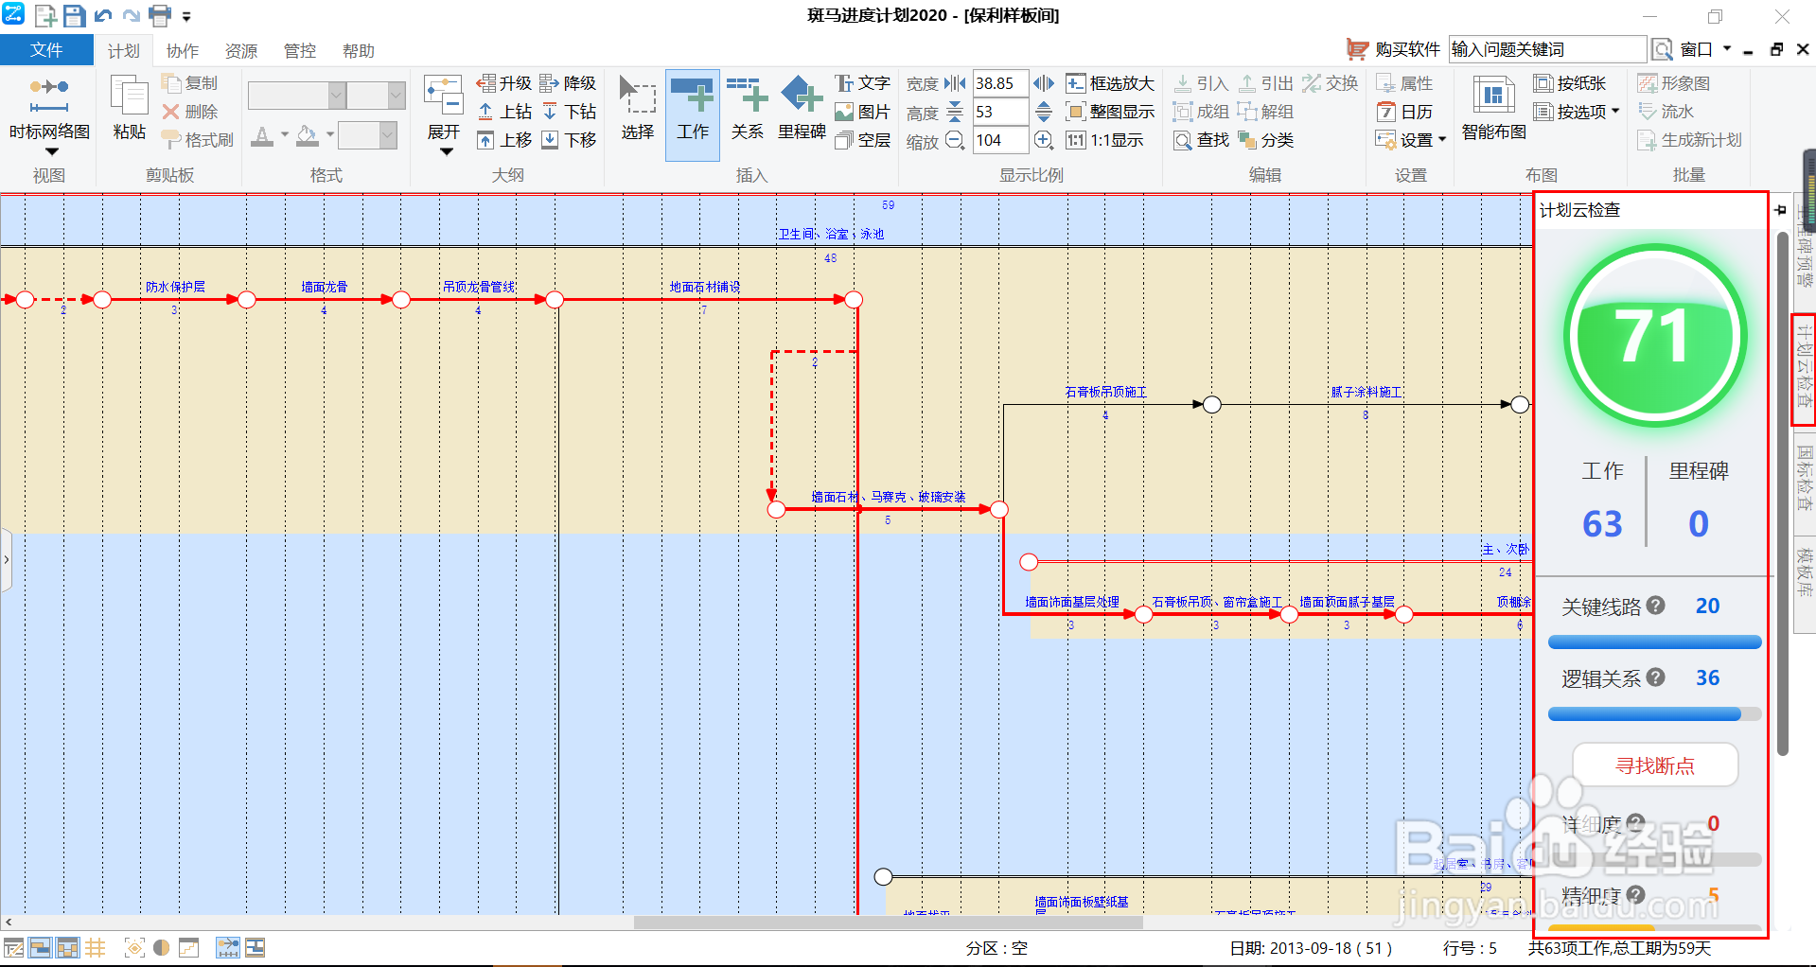Click 查找 find button
1816x967 pixels.
coord(1201,140)
